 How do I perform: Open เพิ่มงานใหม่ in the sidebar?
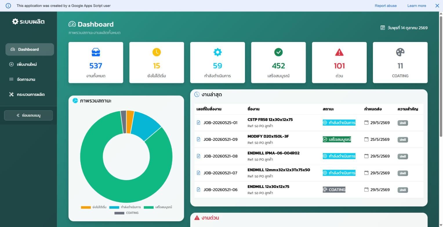click(x=30, y=64)
